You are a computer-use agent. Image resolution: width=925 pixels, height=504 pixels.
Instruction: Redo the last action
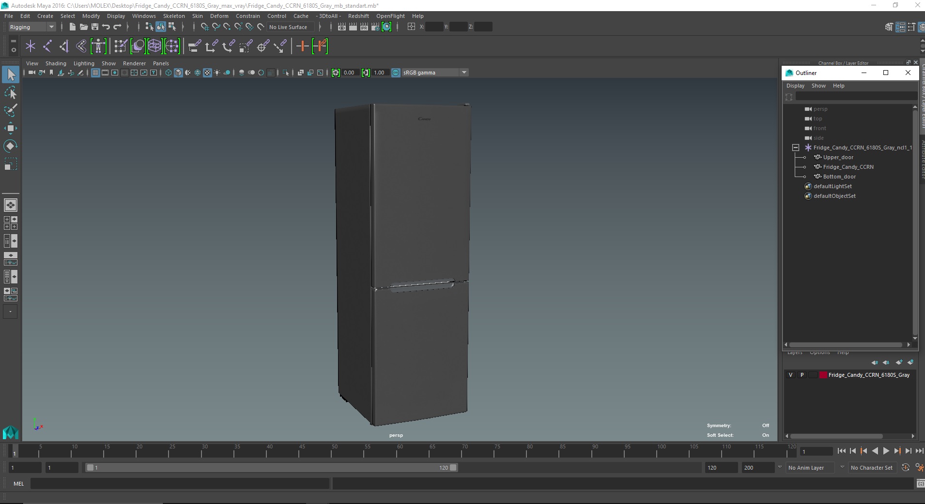(x=117, y=27)
